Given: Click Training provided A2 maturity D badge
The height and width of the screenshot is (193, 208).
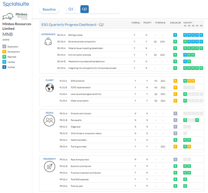Looking at the screenshot, I should click(x=189, y=147).
